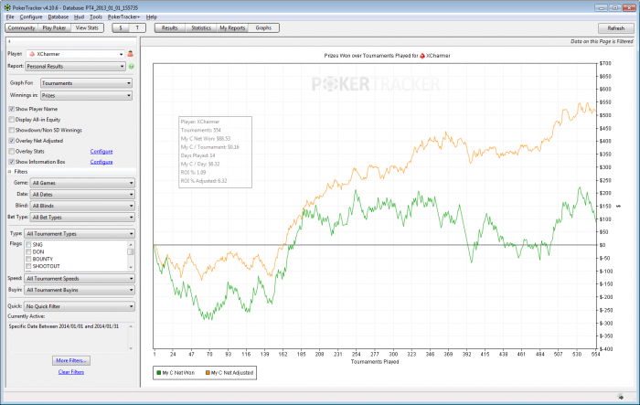Click the Refresh button
This screenshot has height=405, width=640.
[616, 28]
